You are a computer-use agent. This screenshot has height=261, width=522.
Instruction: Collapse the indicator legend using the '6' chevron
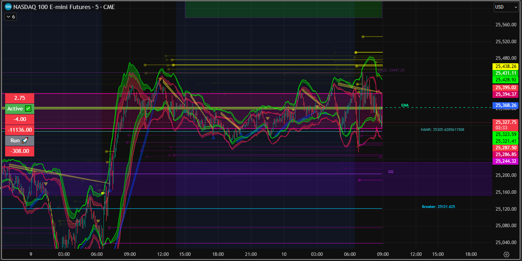10,17
